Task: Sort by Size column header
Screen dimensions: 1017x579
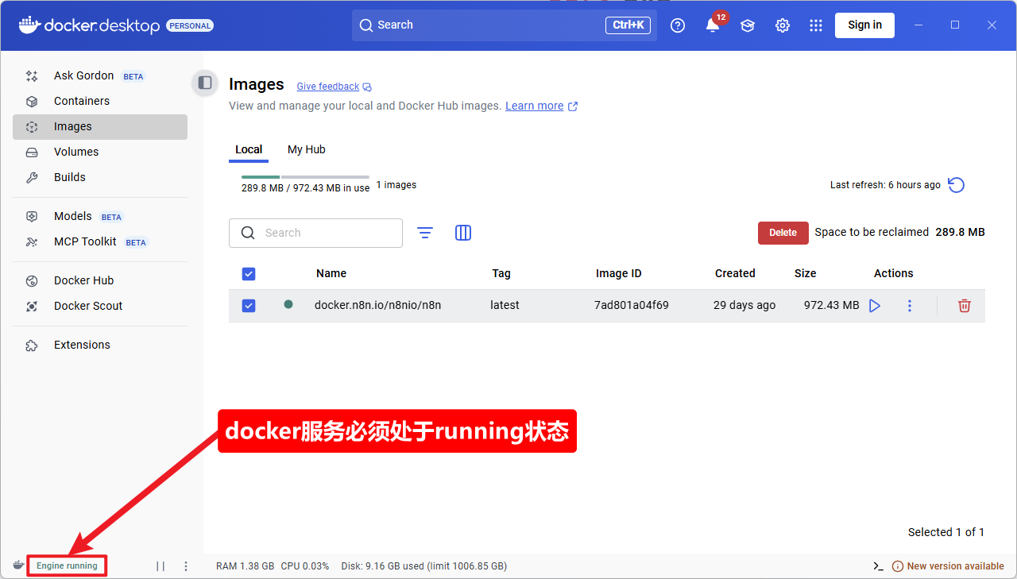Action: [x=806, y=273]
